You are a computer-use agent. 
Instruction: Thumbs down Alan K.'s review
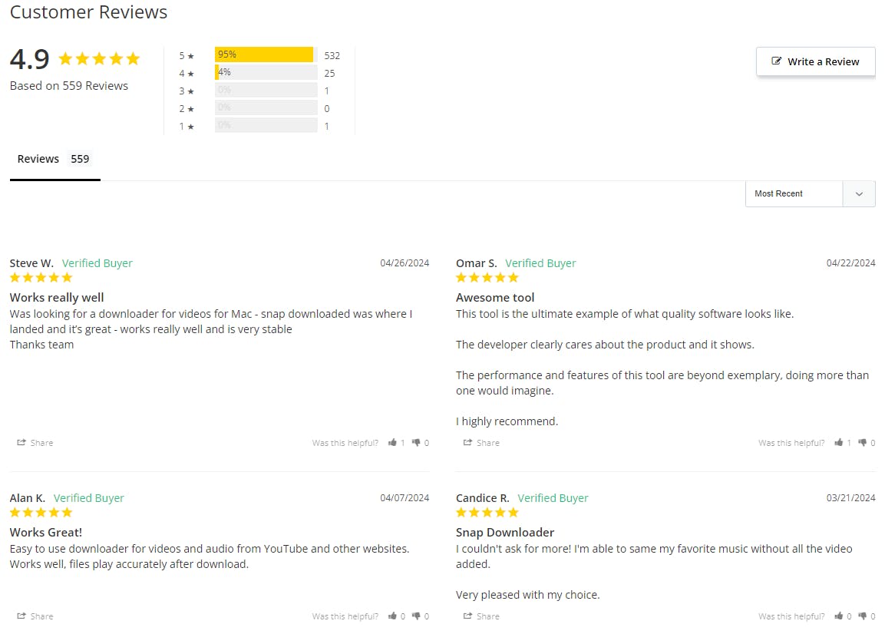tap(416, 616)
